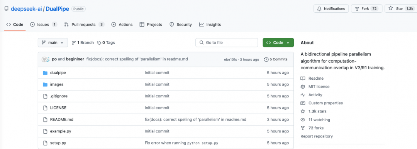Click the Notifications bell button
This screenshot has height=149, width=417.
click(x=331, y=8)
